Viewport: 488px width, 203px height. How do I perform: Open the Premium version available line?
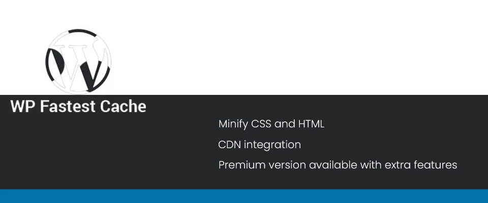tap(338, 165)
